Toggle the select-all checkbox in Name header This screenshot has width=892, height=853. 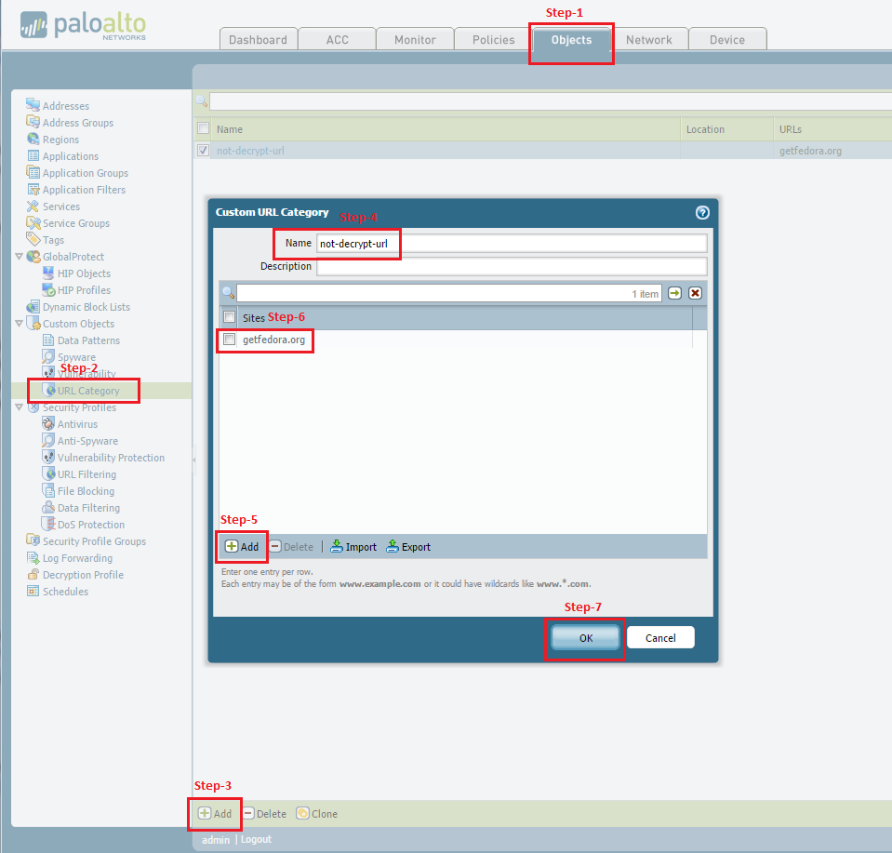[203, 128]
